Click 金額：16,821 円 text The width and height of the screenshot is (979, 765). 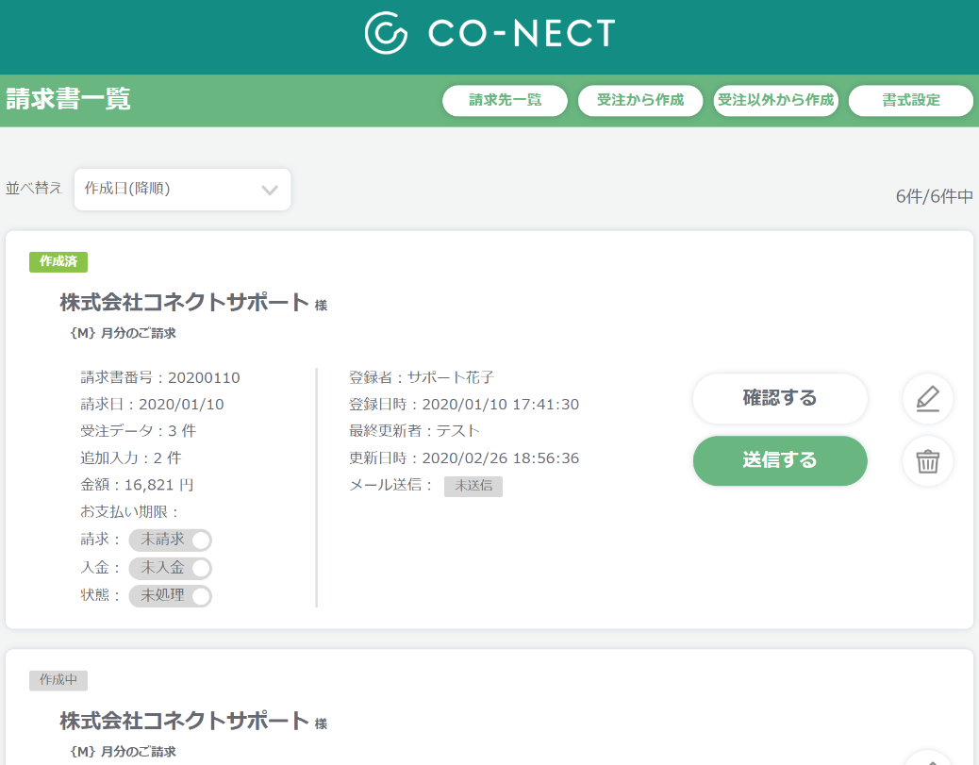point(137,485)
